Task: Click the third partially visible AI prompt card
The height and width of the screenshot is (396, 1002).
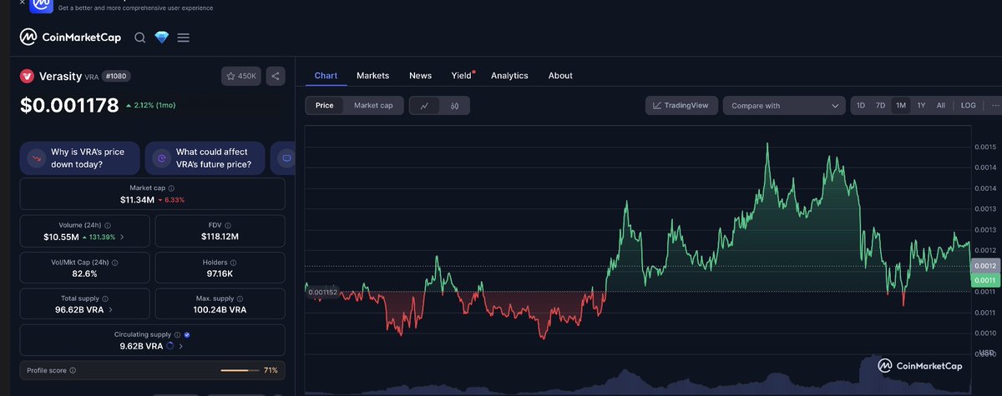Action: pyautogui.click(x=284, y=158)
